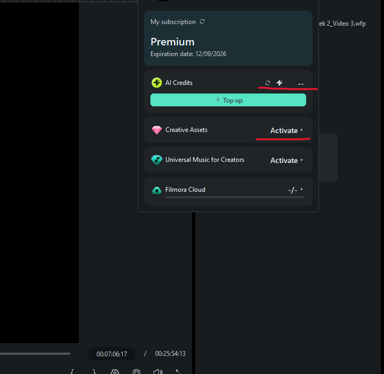Activate Universal Music for Creators

[x=284, y=160]
